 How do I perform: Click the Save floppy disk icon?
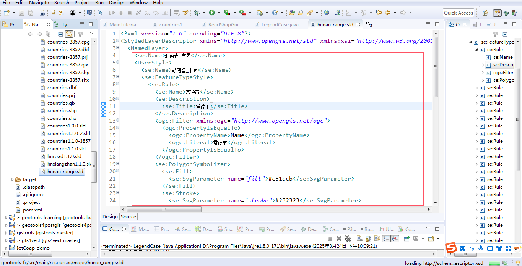(x=21, y=13)
